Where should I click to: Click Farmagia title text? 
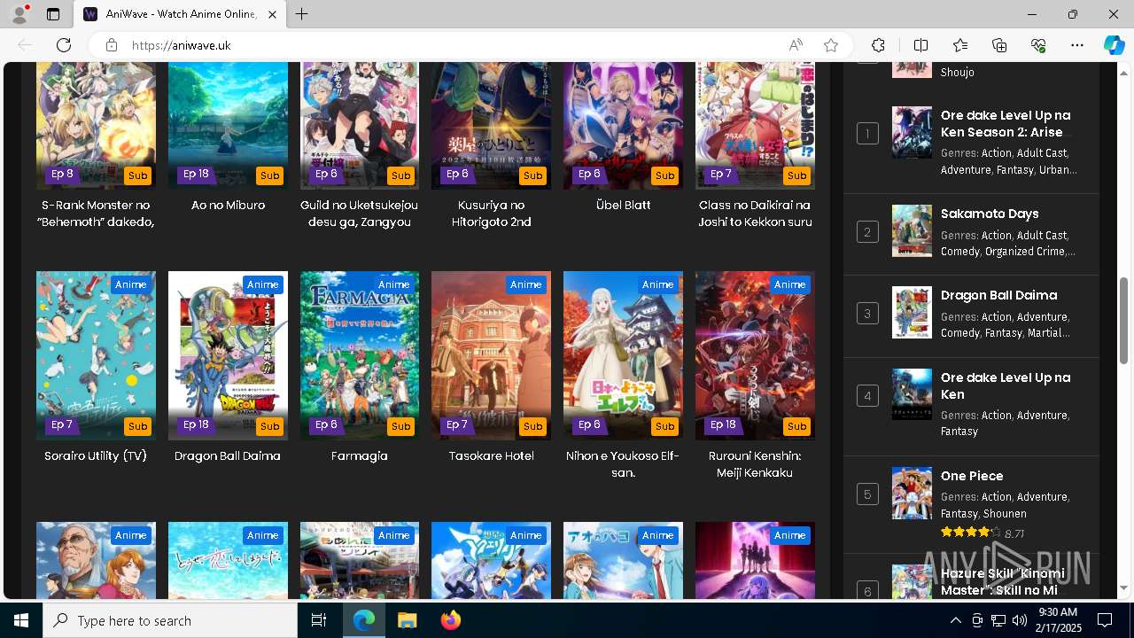(359, 456)
